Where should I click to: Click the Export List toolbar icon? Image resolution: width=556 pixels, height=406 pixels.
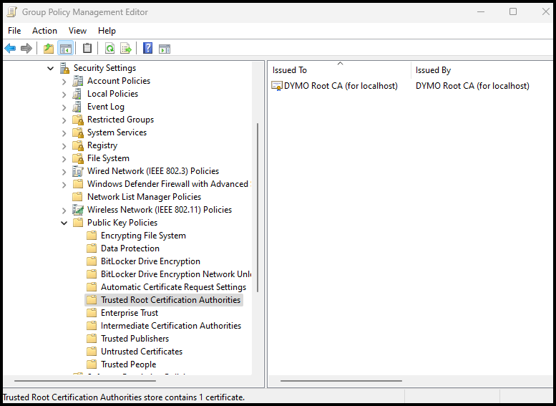click(x=126, y=48)
